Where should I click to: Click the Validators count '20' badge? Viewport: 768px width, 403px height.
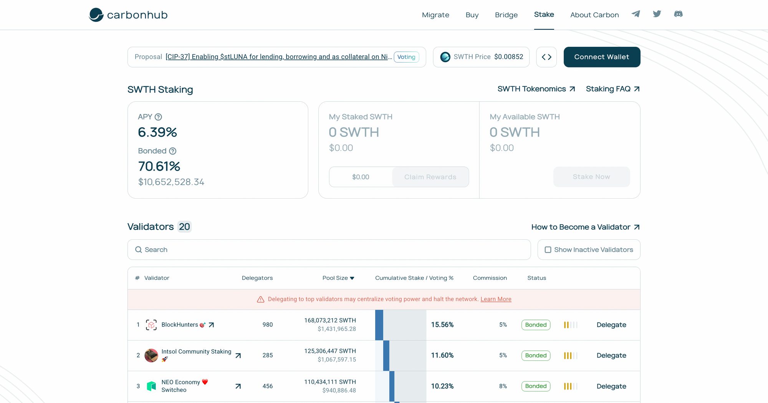pyautogui.click(x=184, y=227)
